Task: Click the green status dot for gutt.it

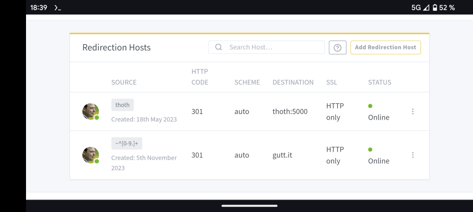Action: point(370,149)
